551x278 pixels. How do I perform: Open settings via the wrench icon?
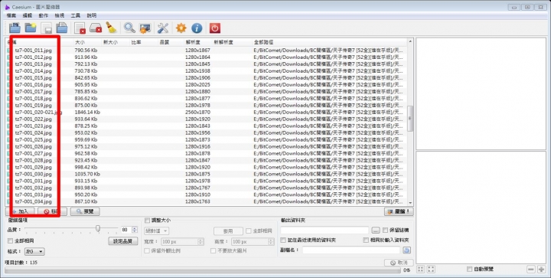163,28
